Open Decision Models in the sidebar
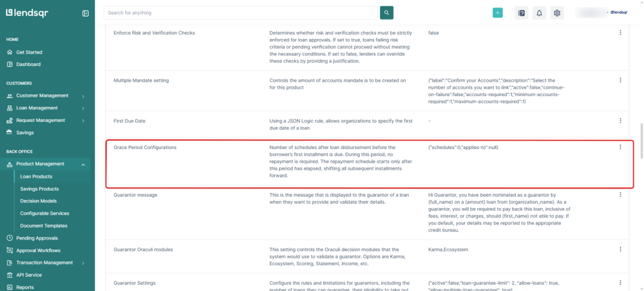644x291 pixels. [x=38, y=201]
